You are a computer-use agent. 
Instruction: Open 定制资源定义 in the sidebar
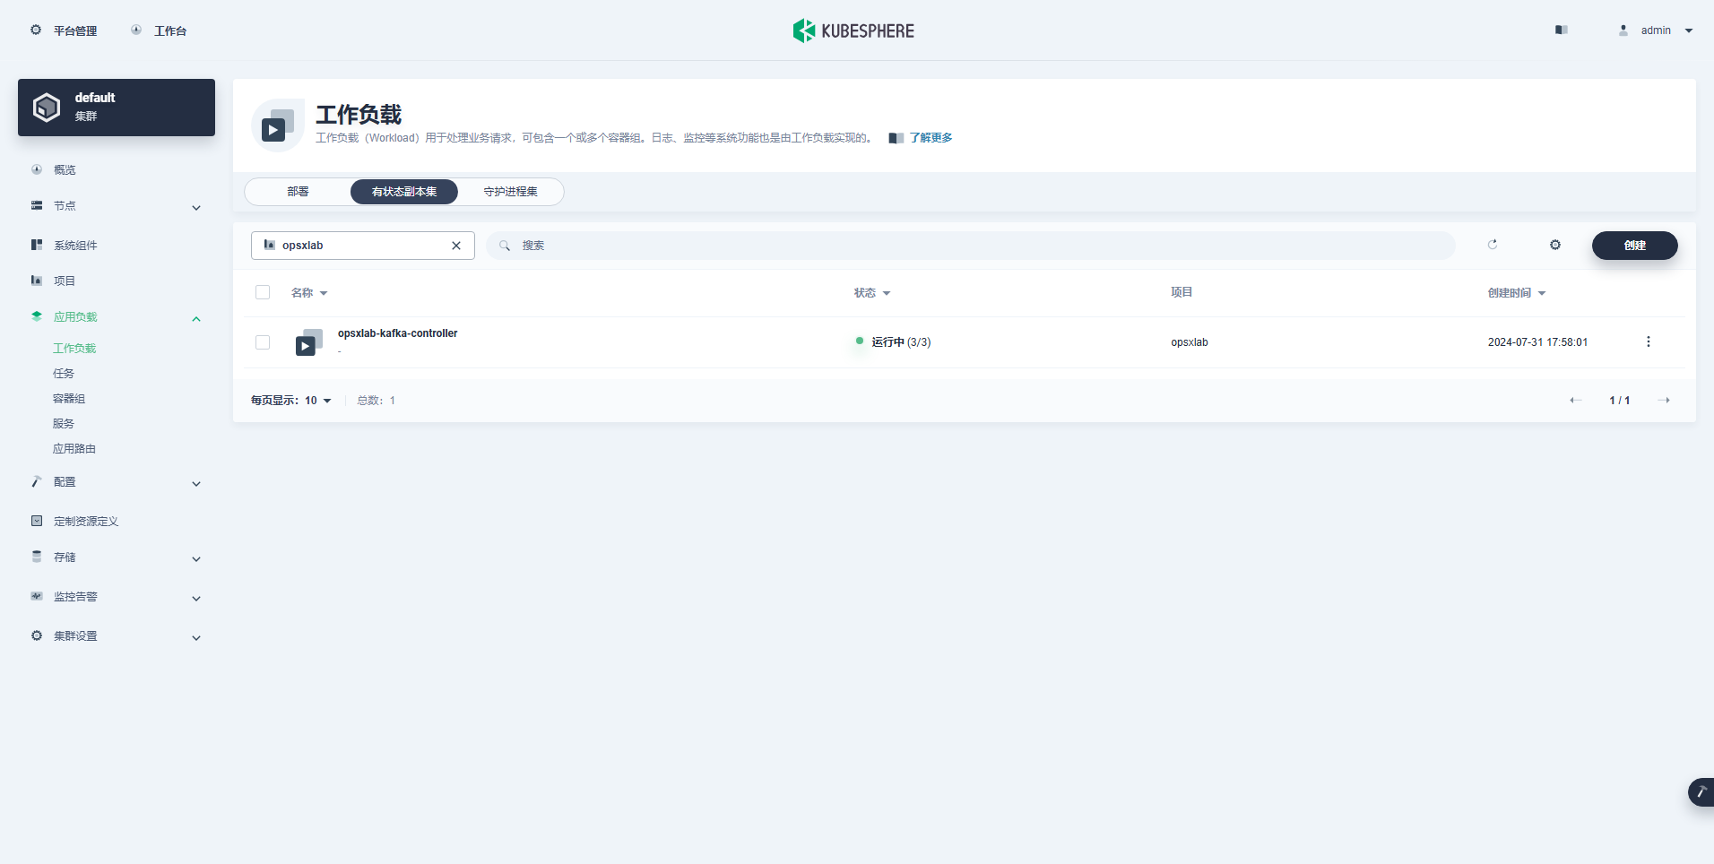(x=86, y=521)
